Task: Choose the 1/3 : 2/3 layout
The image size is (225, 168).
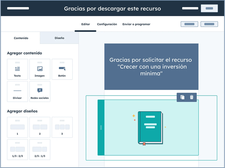Action: coord(17,150)
